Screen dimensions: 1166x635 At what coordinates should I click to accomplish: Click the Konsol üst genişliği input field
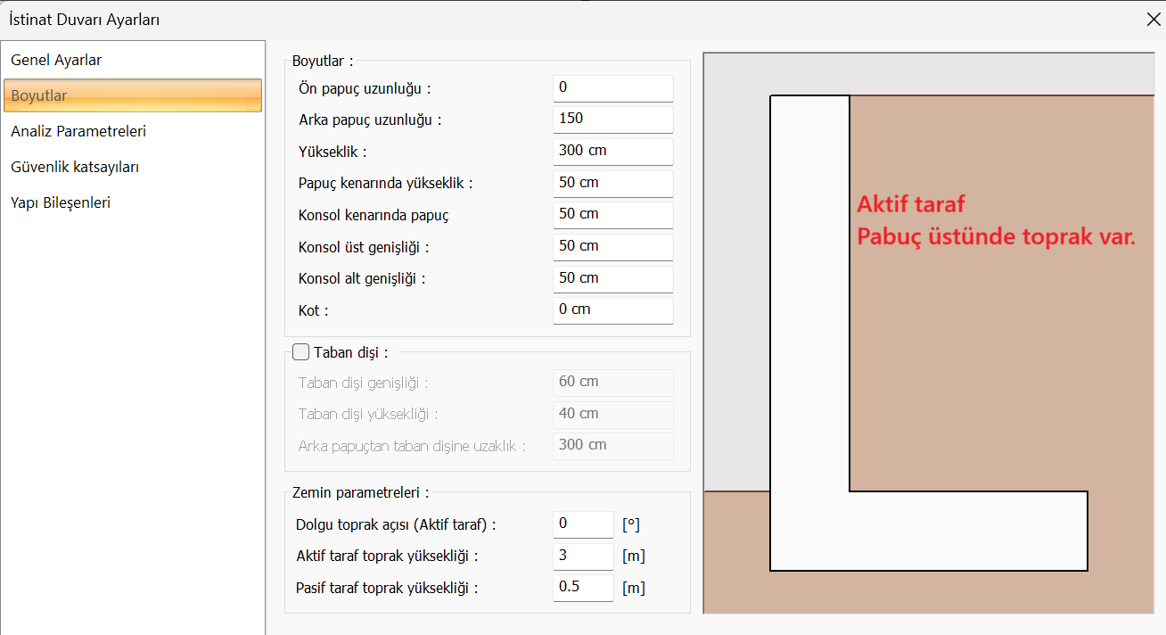pos(612,247)
